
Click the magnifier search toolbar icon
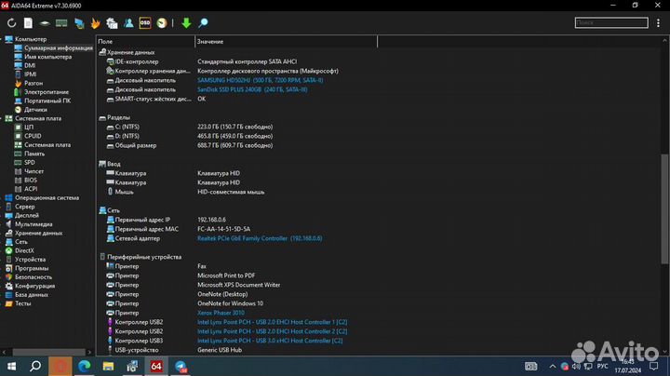click(x=204, y=22)
